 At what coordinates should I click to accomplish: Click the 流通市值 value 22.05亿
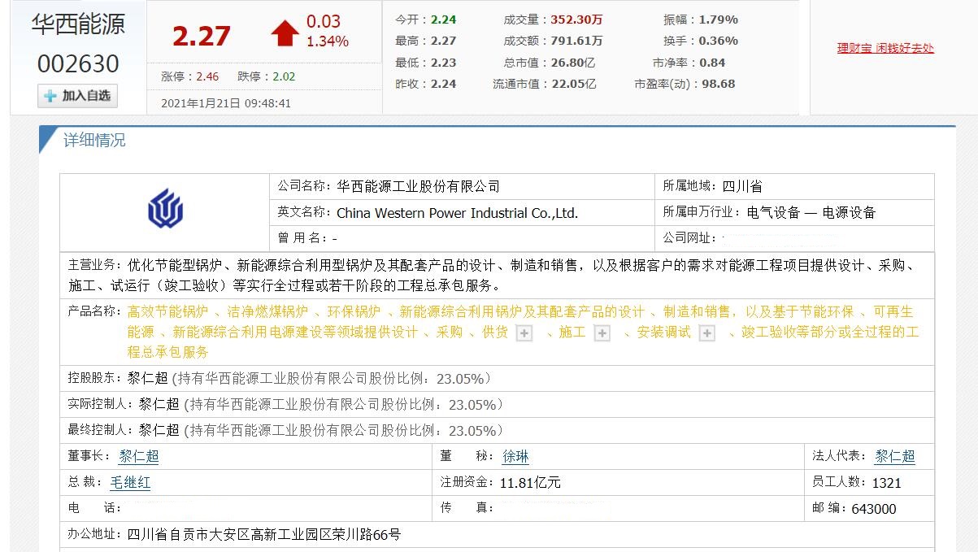coord(573,84)
